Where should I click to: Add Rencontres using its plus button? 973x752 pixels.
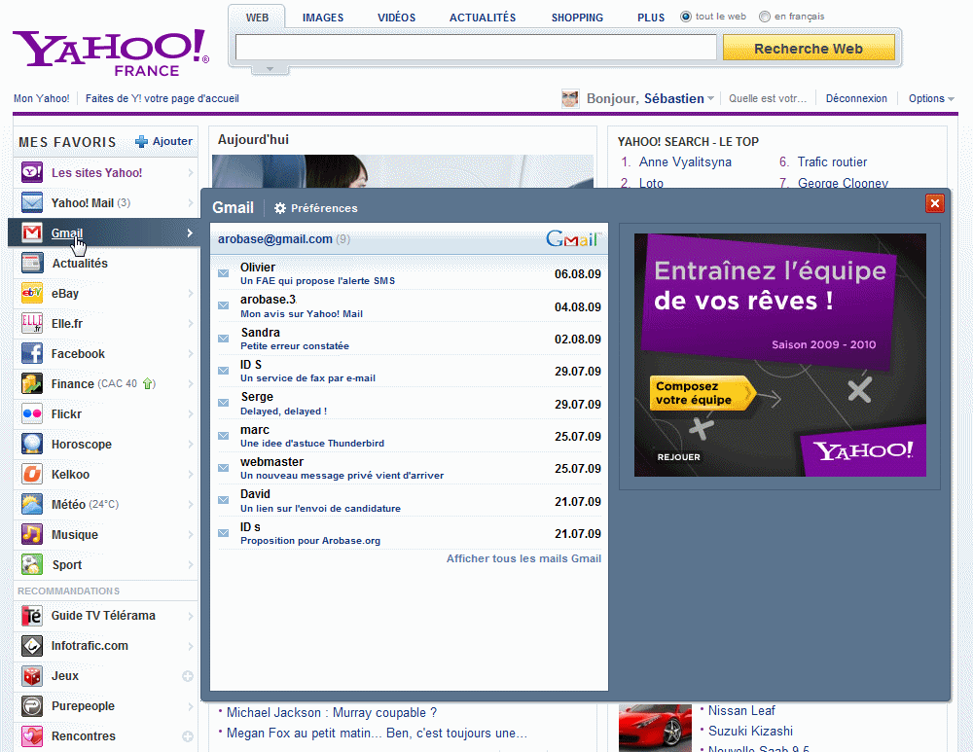(188, 736)
